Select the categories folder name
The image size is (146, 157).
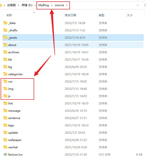click(15, 74)
